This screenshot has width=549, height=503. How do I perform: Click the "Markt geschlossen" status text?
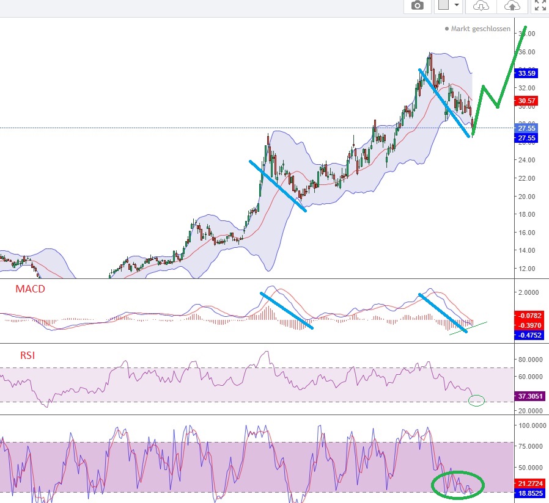481,29
